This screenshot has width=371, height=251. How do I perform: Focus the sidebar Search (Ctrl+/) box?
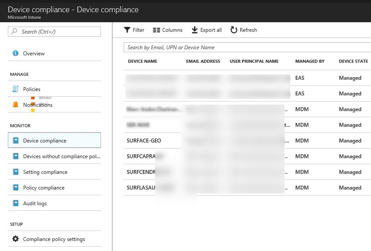[x=54, y=32]
